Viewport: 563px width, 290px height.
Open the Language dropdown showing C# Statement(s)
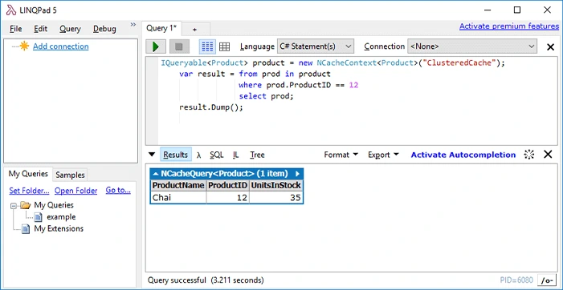pyautogui.click(x=316, y=46)
